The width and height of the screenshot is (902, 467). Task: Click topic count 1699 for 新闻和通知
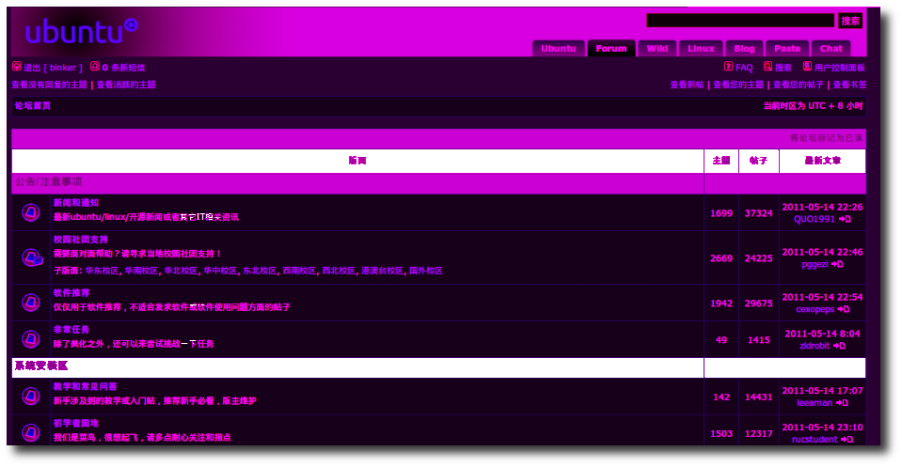(x=720, y=213)
